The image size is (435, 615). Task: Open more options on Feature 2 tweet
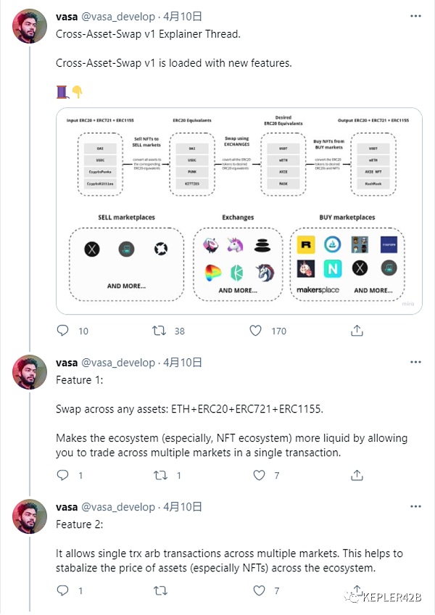(x=414, y=506)
